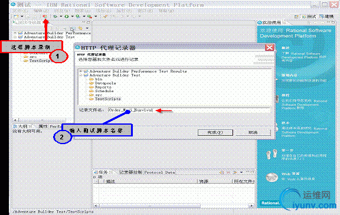Minimize the test navigator view
This screenshot has height=215, width=340.
[84, 22]
